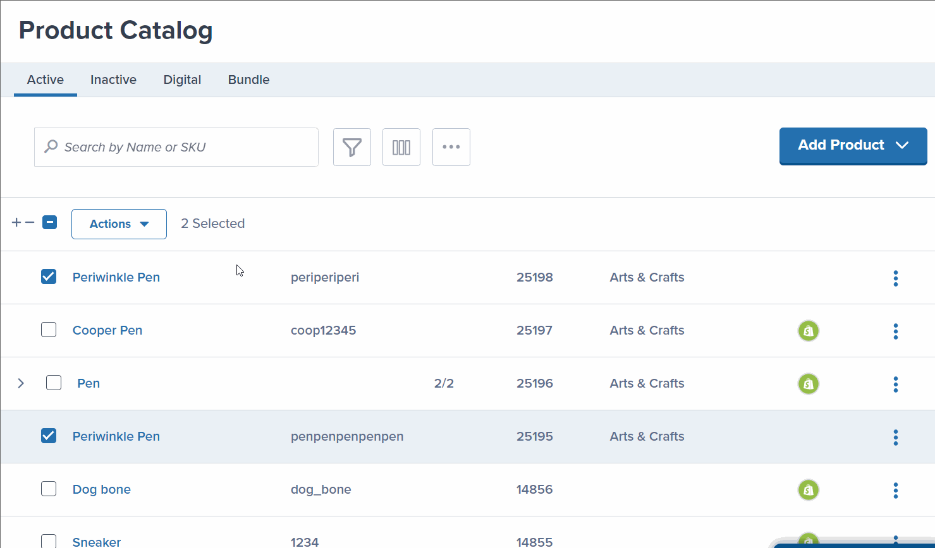Switch to the Bundle tab
935x548 pixels.
248,80
